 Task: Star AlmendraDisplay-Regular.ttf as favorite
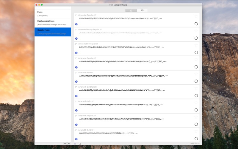196,31
